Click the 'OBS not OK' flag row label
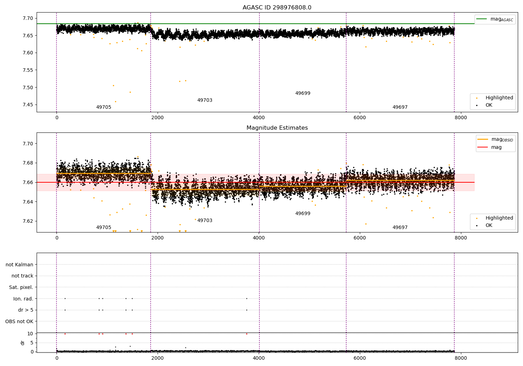523x366 pixels. coord(20,322)
